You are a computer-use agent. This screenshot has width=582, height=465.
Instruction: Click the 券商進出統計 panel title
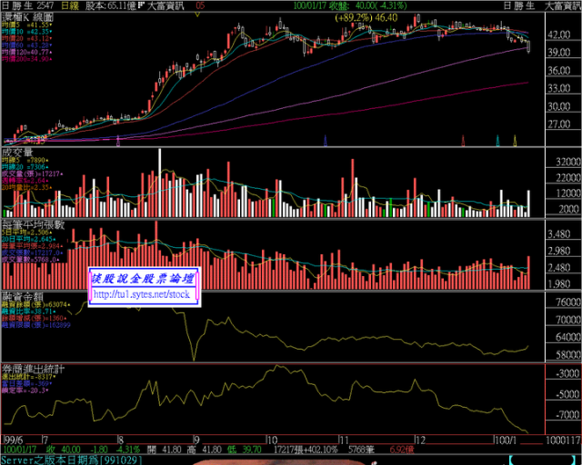click(33, 369)
